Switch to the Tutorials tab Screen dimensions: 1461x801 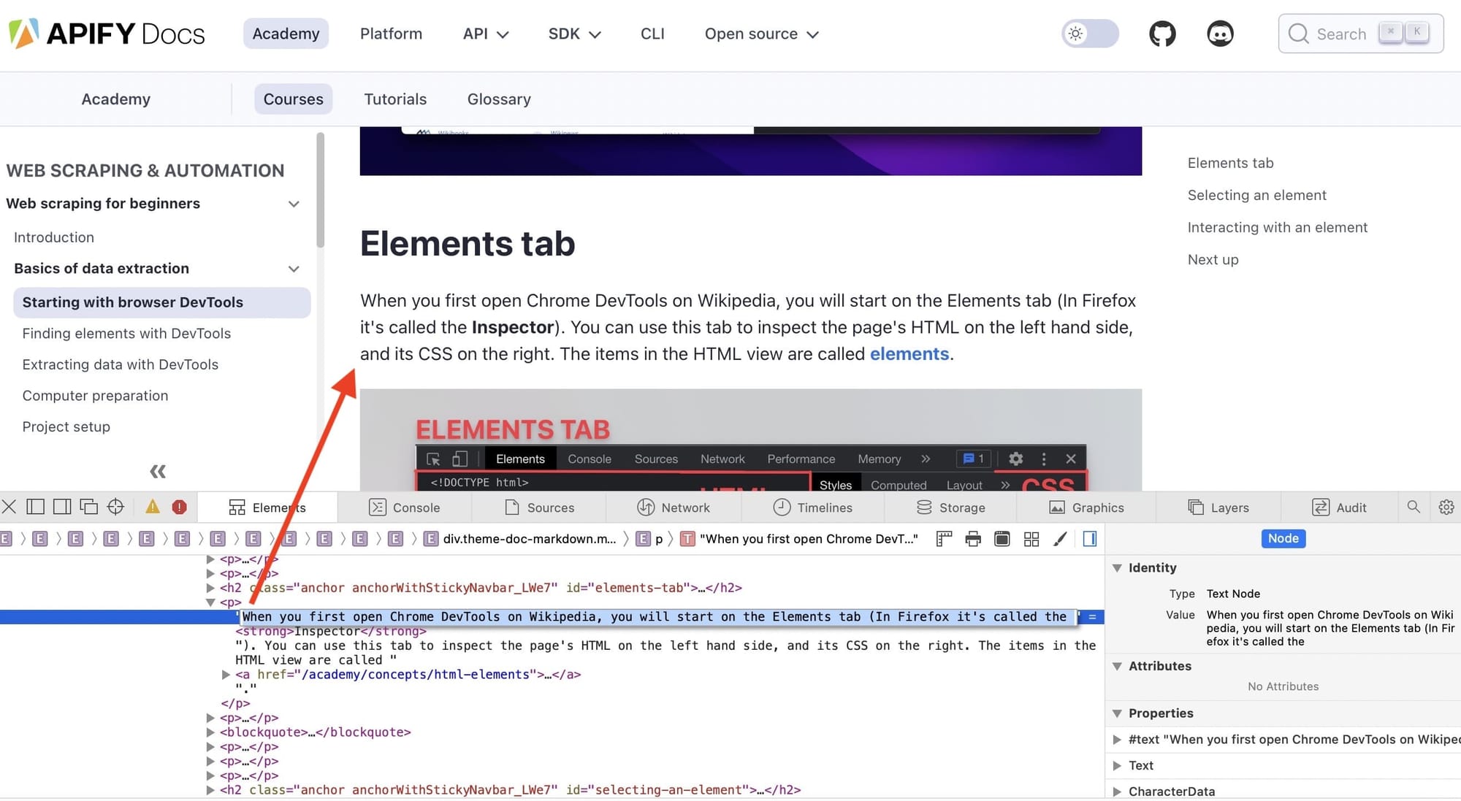tap(394, 99)
